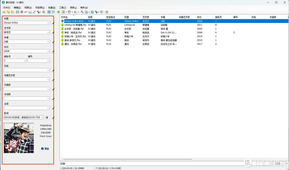Open the 标签源(S) menu

(40, 8)
